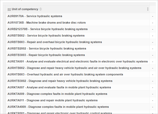Click AURHTB002 heavy vehicle air over hydraulic row
Viewport: 158px width, 114px height.
[x=74, y=68]
